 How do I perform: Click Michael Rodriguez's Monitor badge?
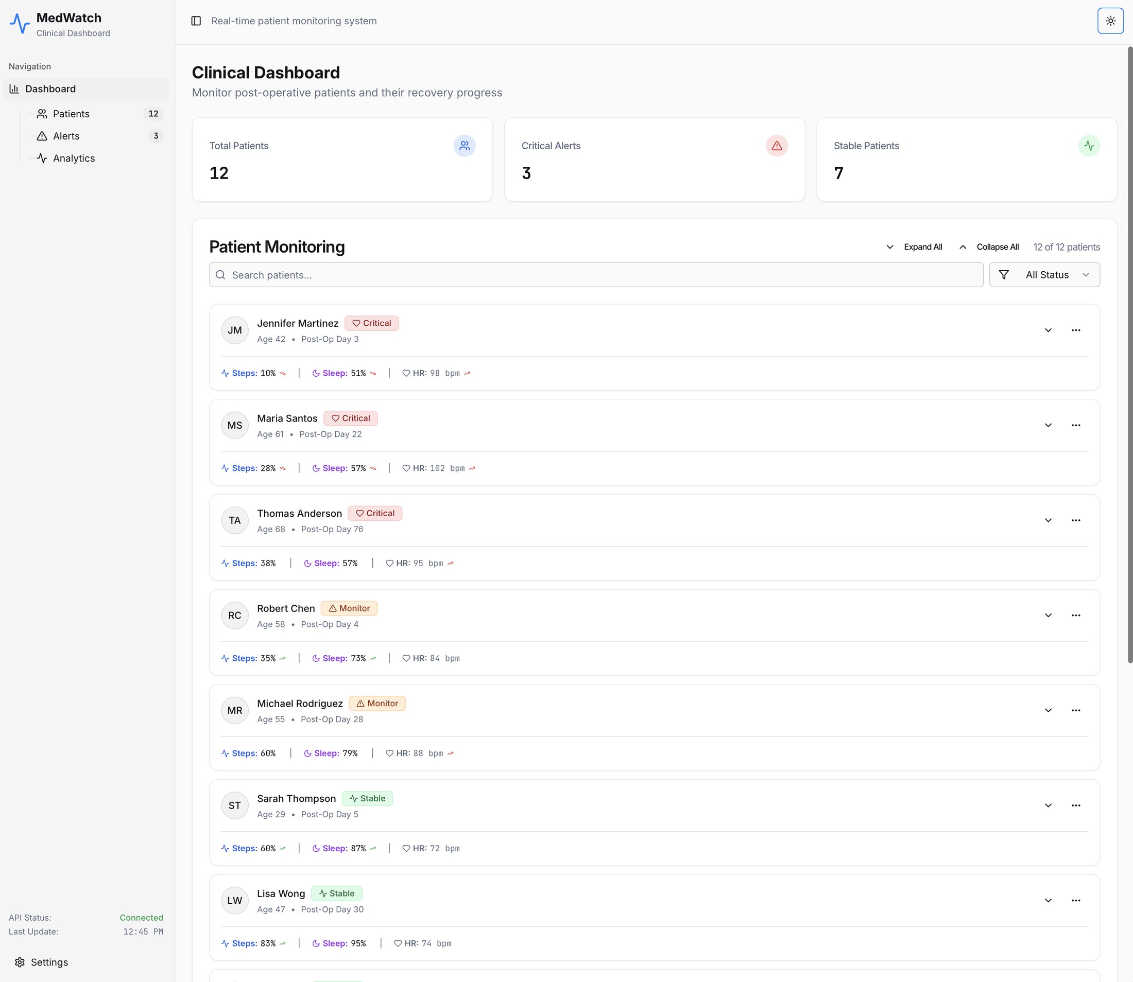[x=377, y=704]
